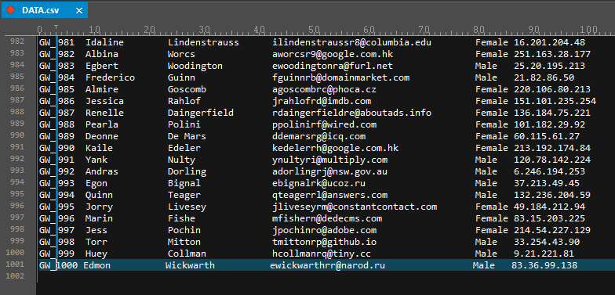The height and width of the screenshot is (295, 615).
Task: Click the tab stop marker on ruler
Action: [x=56, y=27]
